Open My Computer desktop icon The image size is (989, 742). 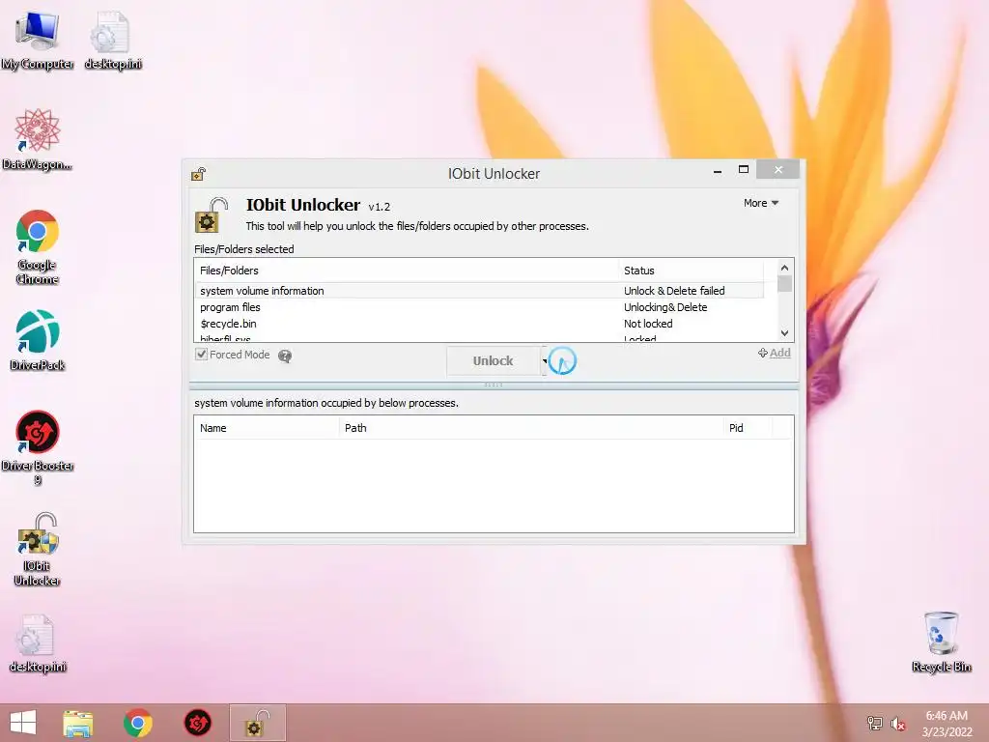pos(38,39)
